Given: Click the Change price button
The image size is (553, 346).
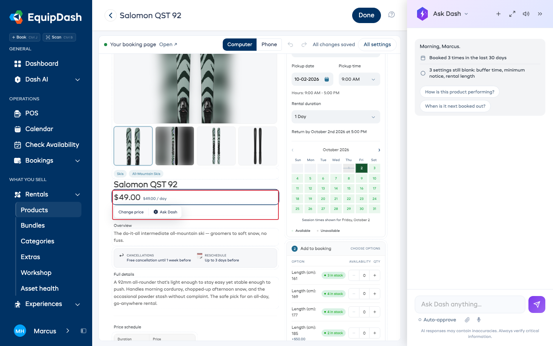Looking at the screenshot, I should pyautogui.click(x=131, y=212).
